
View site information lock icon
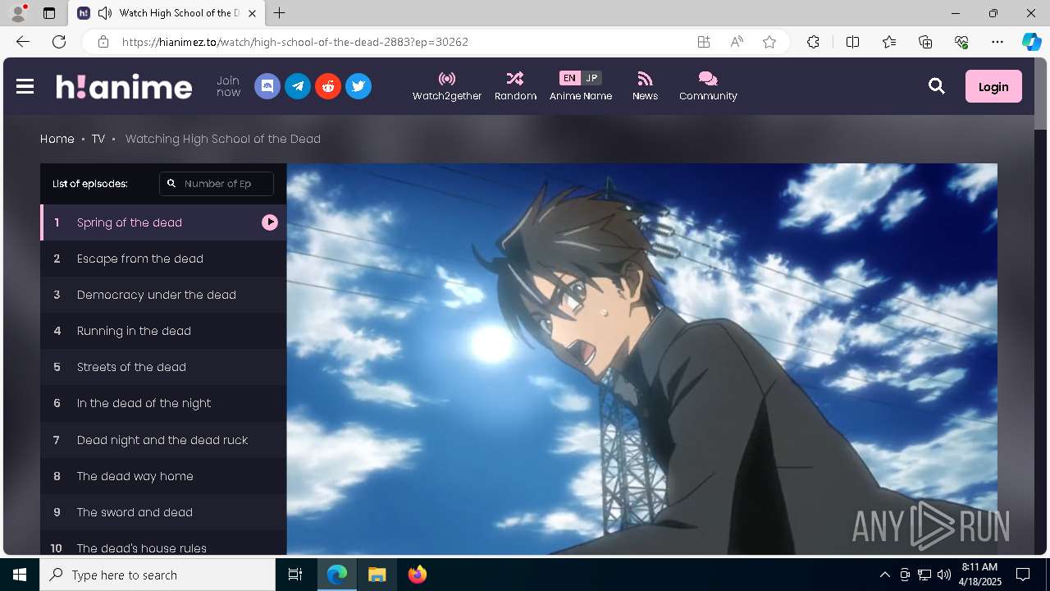pos(103,42)
